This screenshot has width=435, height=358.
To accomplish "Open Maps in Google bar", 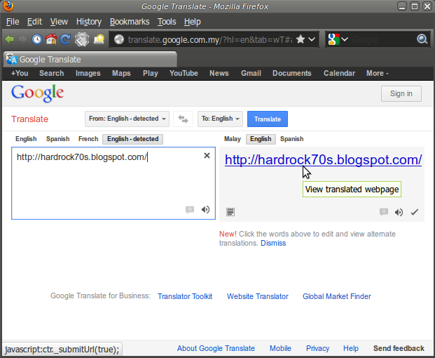I will pos(121,73).
